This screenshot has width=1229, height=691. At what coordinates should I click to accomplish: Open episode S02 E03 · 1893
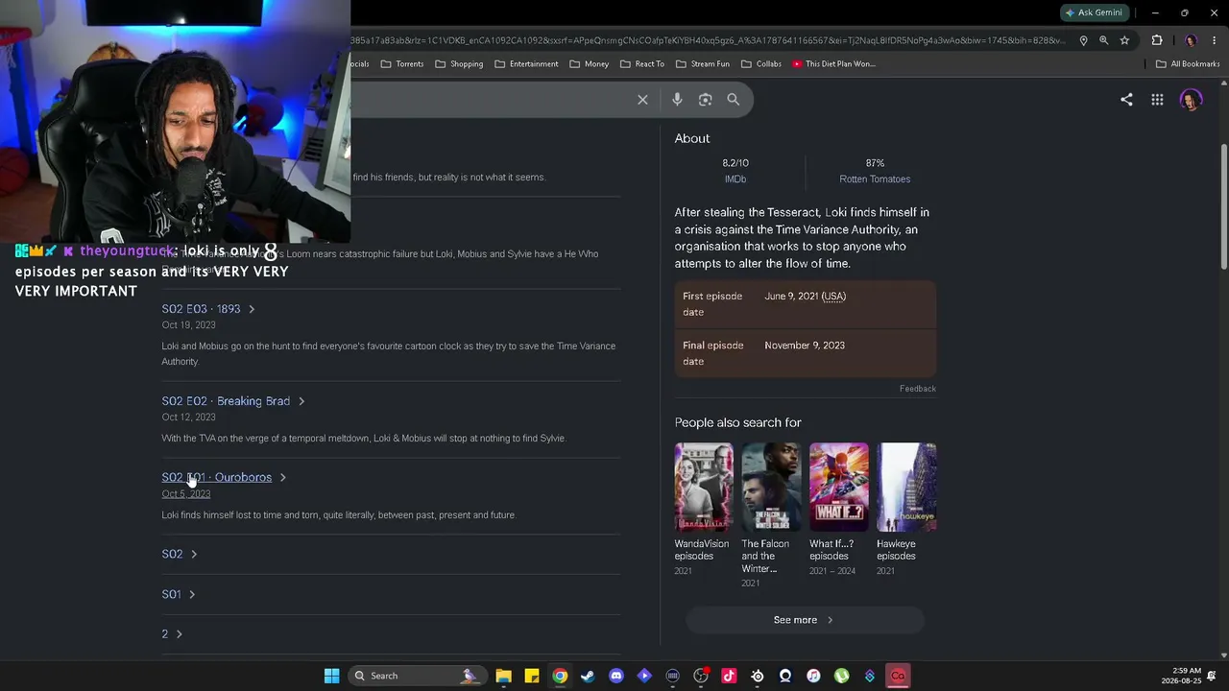tap(208, 309)
